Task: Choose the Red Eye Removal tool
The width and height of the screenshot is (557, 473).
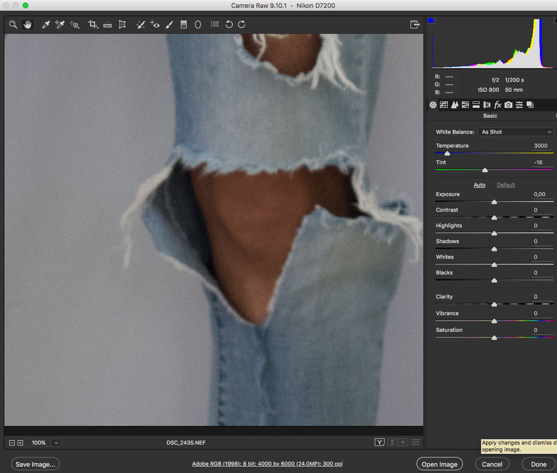Action: 155,25
